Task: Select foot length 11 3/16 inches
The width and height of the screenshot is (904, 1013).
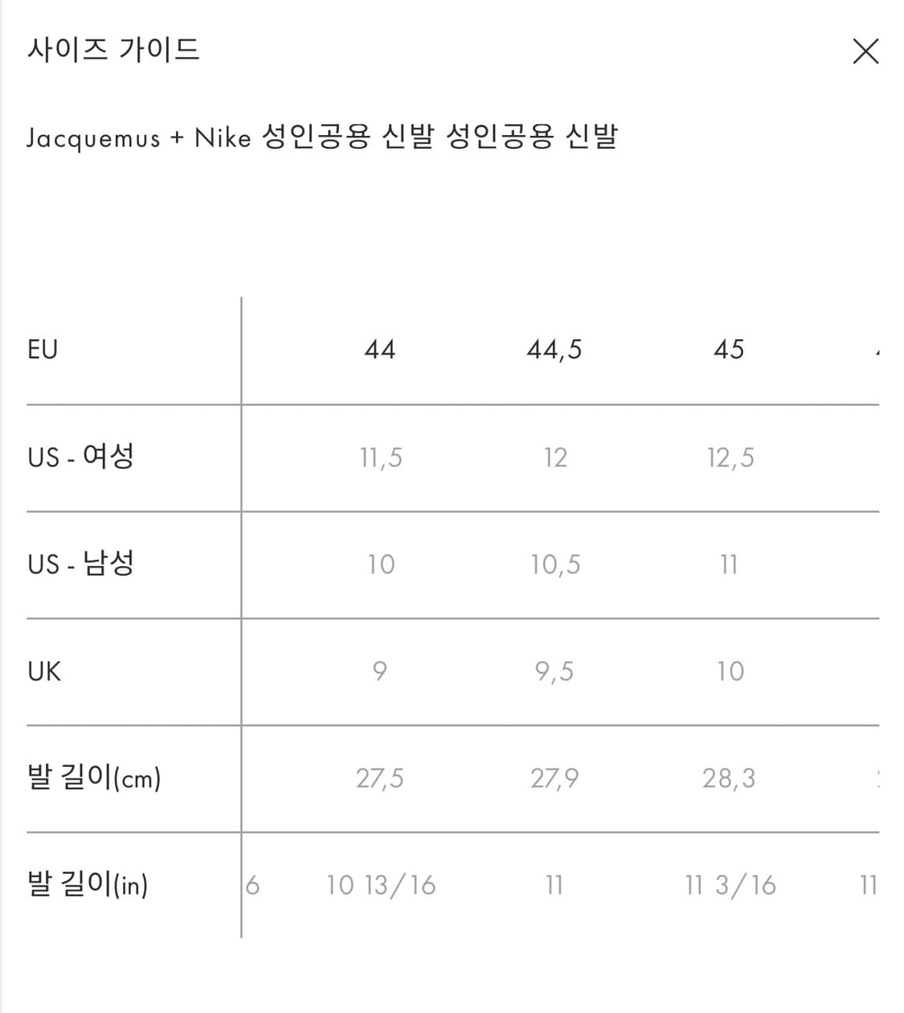Action: click(x=729, y=884)
